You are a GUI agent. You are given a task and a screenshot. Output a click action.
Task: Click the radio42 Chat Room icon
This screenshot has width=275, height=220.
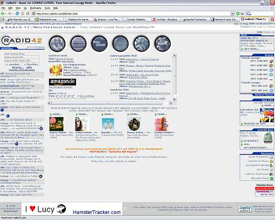point(271,174)
